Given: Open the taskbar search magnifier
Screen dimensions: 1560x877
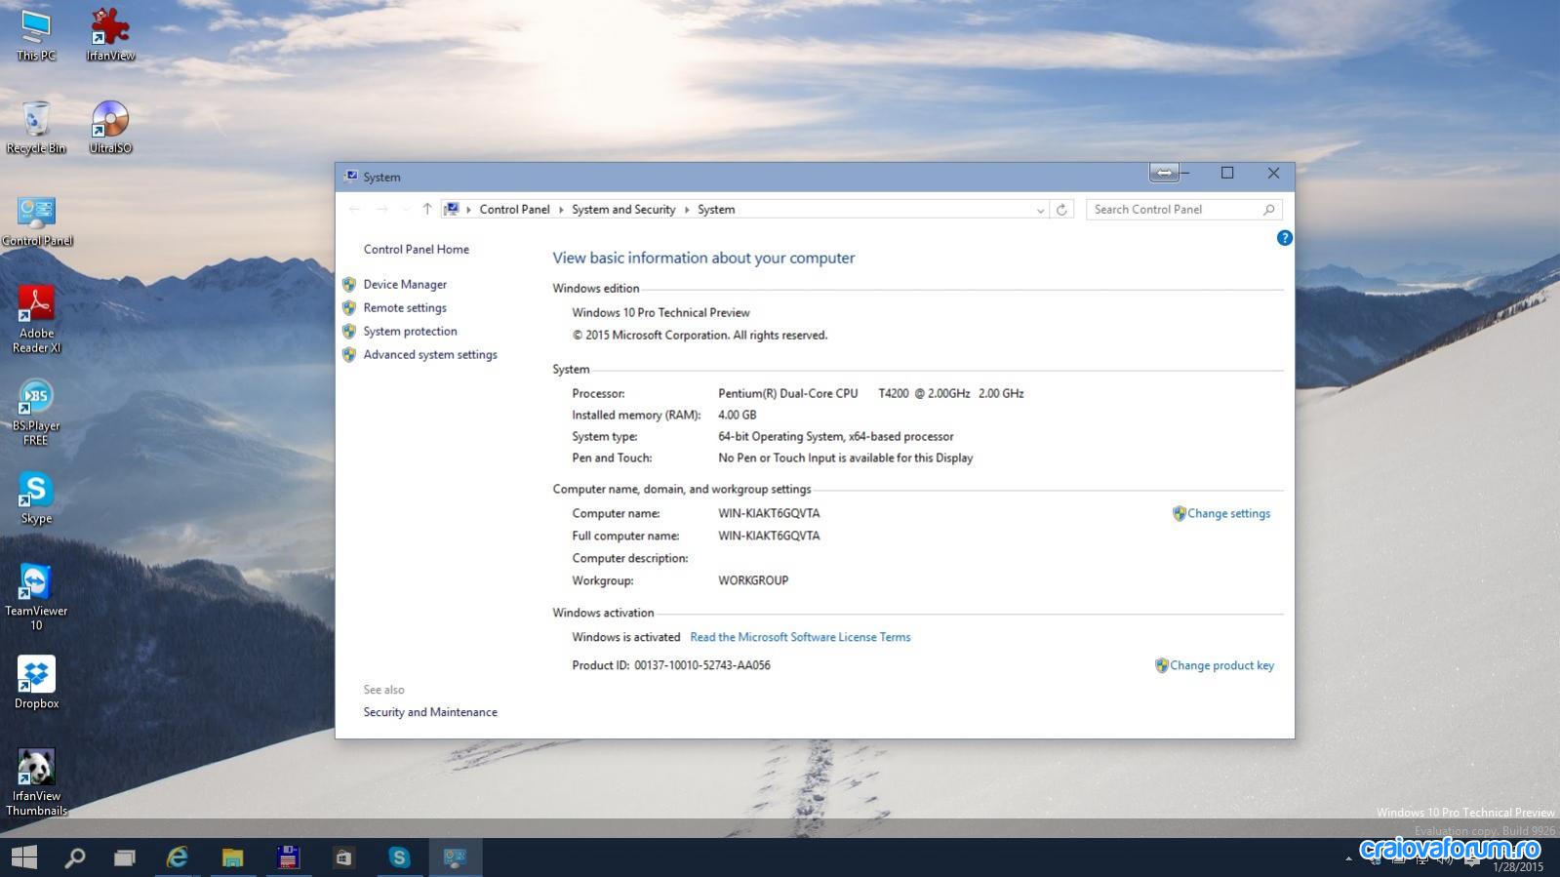Looking at the screenshot, I should tap(74, 857).
